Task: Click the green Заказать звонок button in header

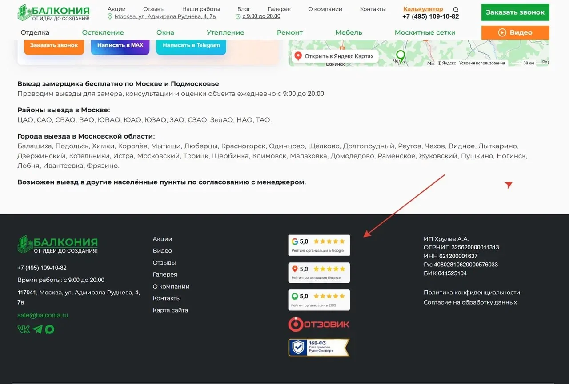Action: pyautogui.click(x=515, y=12)
